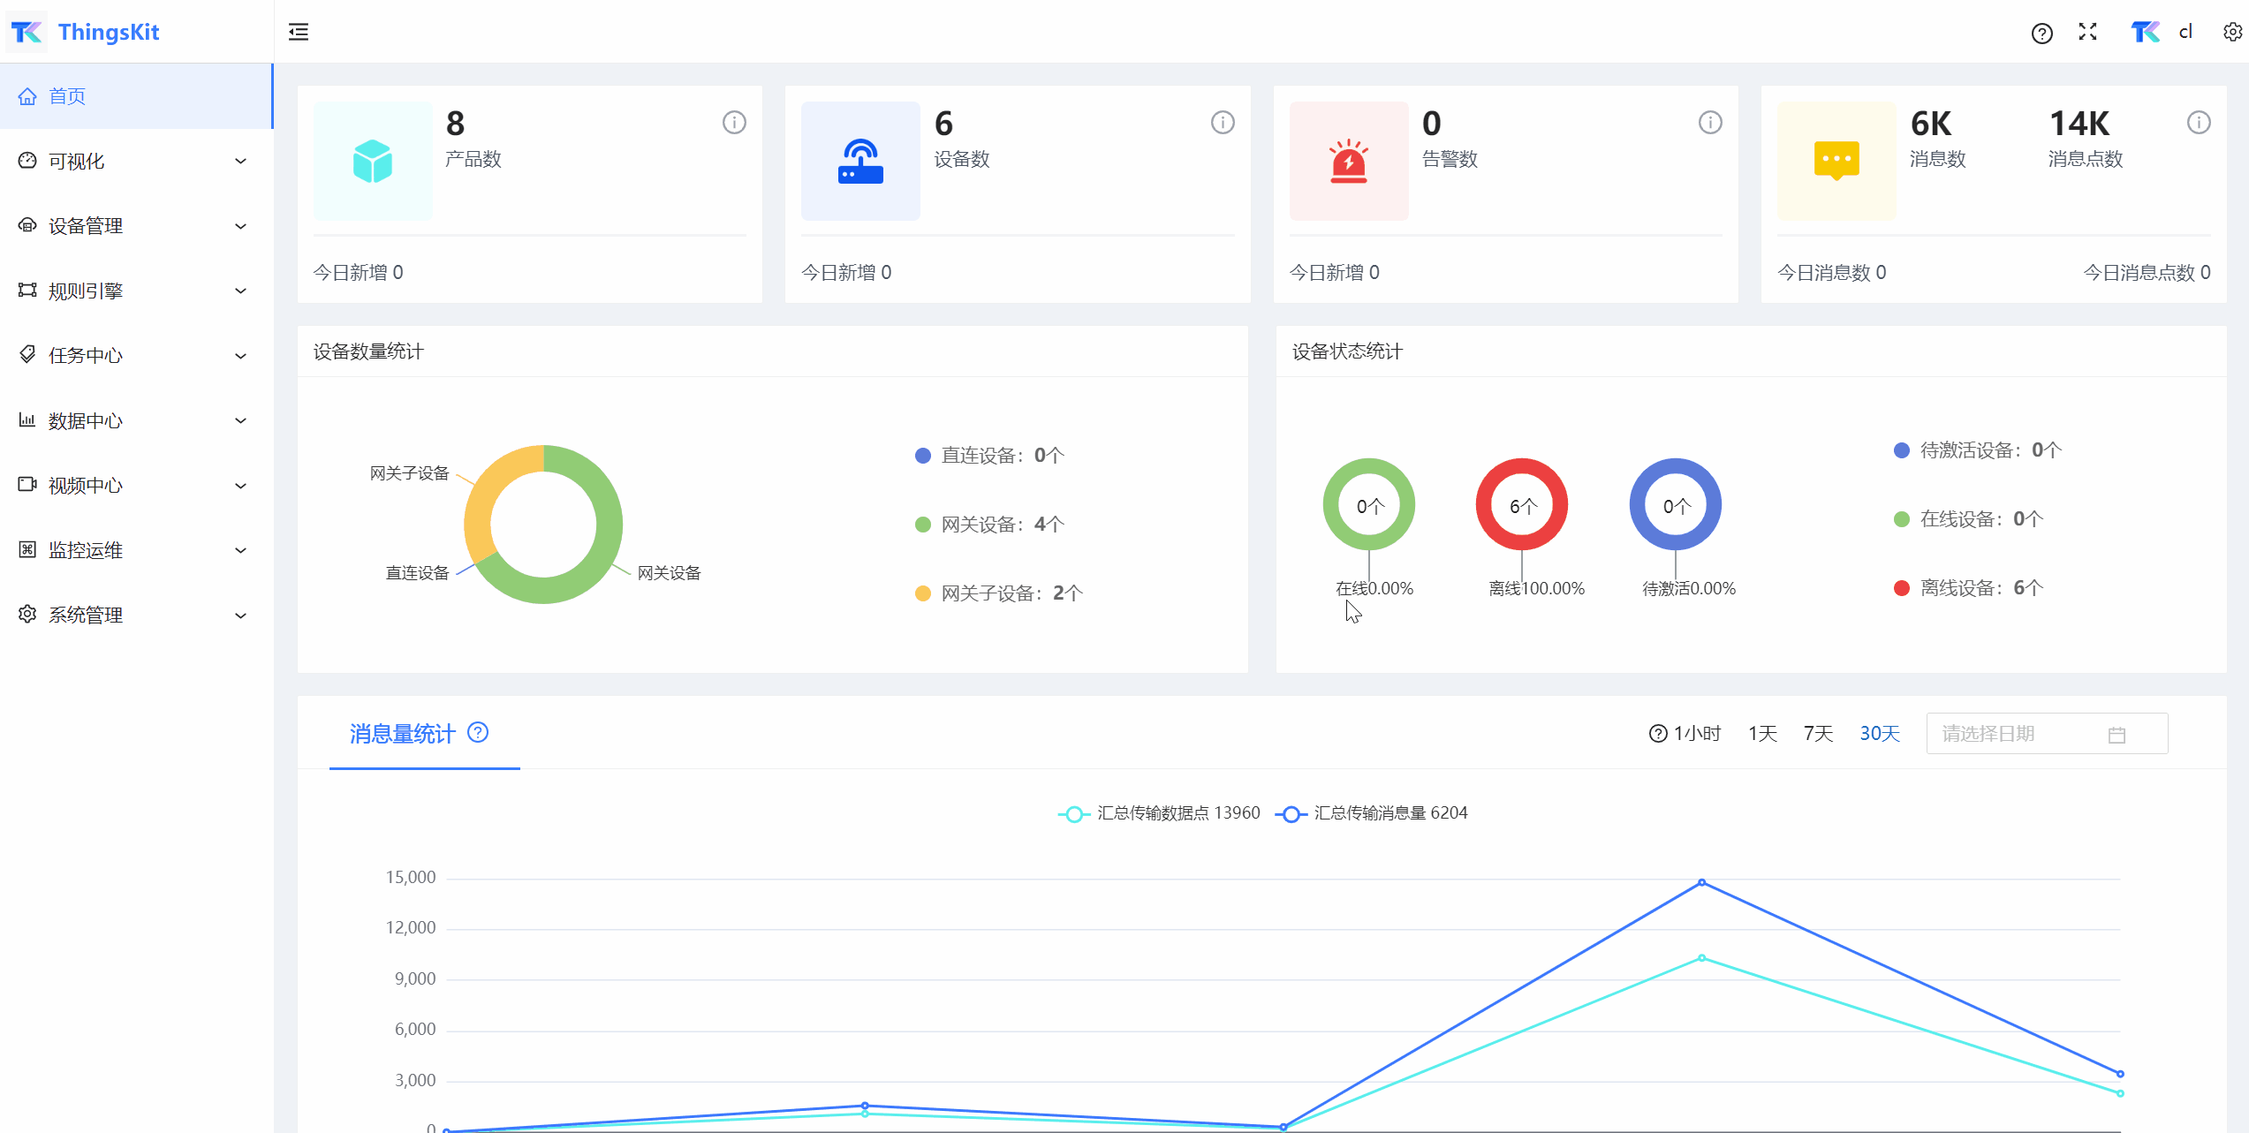
Task: Toggle fullscreen mode icon
Action: click(2087, 33)
